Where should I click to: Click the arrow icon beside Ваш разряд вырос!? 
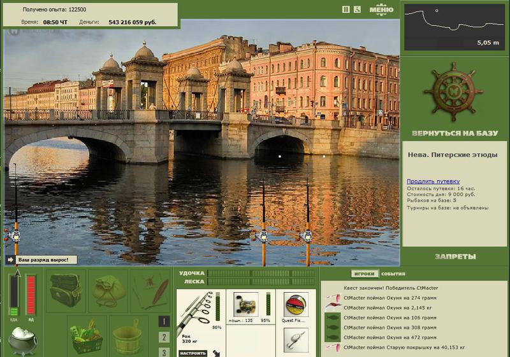click(x=10, y=260)
